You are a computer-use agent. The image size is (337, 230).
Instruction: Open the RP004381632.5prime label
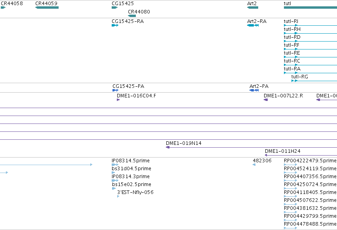point(310,208)
